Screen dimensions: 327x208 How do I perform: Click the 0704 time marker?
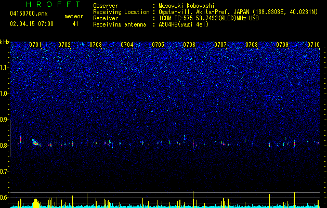(127, 45)
